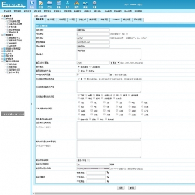The image size is (195, 195).
Task: Open the 扩展名 dropdown
Action: click(x=115, y=63)
